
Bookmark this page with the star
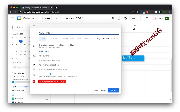pos(138,12)
